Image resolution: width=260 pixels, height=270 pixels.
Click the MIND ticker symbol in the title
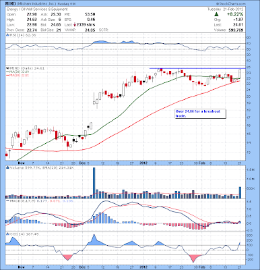[x=11, y=3]
